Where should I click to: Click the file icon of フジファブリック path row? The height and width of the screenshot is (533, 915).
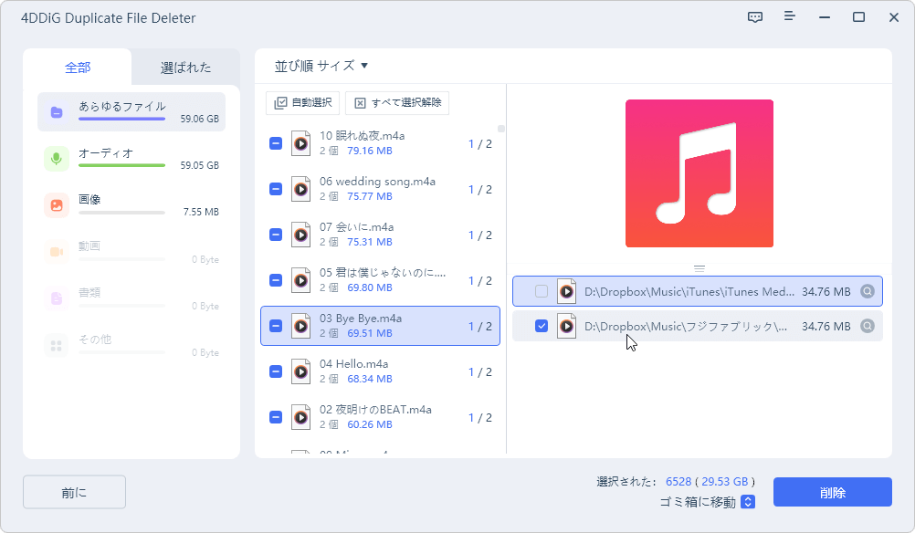point(566,326)
